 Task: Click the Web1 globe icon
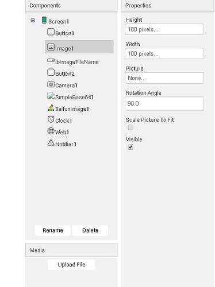[51, 131]
